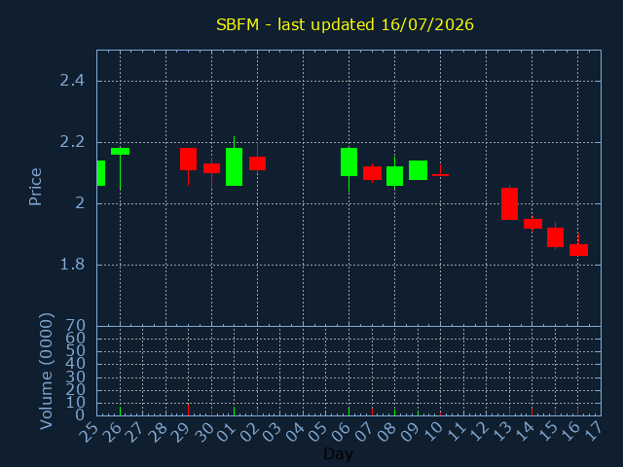623x467 pixels.
Task: Click the Day axis label
Action: pyautogui.click(x=338, y=453)
